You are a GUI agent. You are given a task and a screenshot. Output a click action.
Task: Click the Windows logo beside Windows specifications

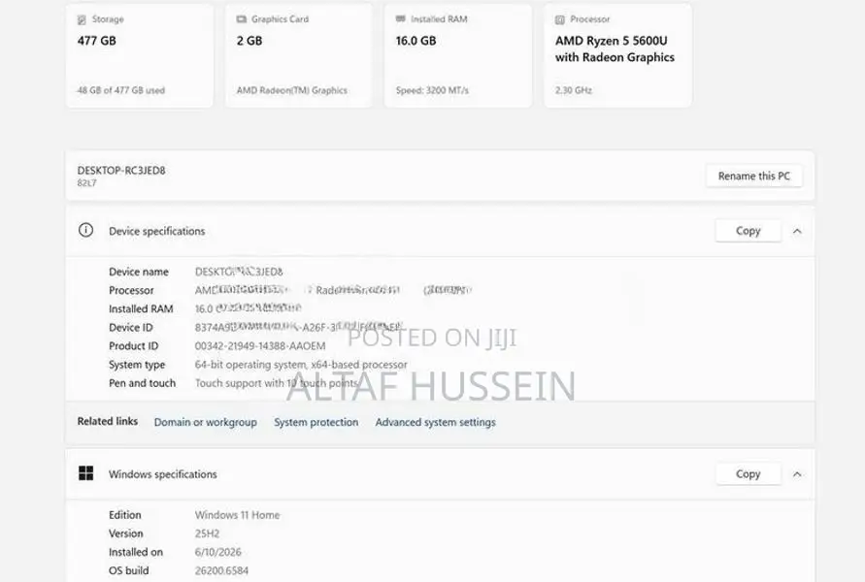click(85, 473)
